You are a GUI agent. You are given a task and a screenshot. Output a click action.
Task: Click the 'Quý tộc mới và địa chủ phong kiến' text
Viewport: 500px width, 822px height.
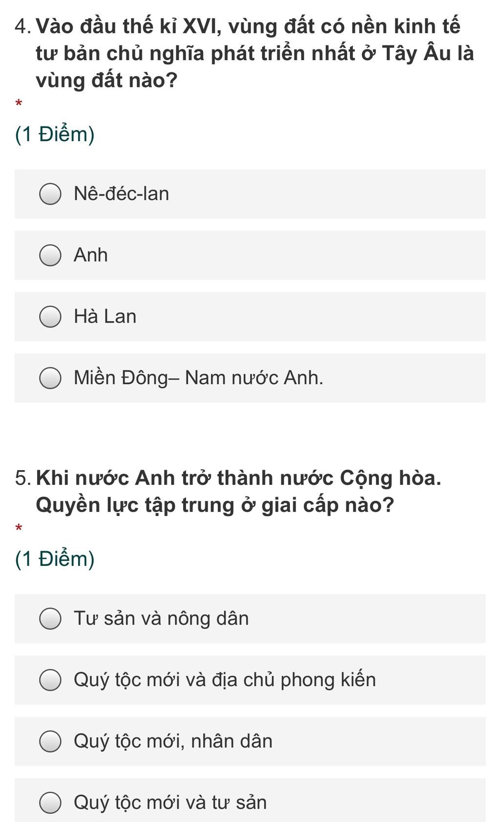[225, 680]
